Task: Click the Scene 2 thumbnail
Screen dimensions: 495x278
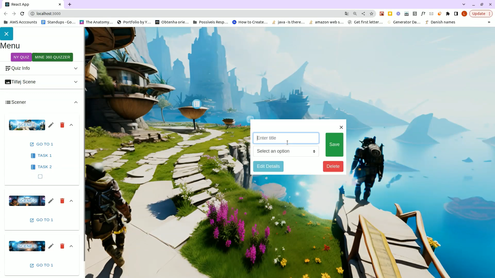Action: tap(27, 201)
